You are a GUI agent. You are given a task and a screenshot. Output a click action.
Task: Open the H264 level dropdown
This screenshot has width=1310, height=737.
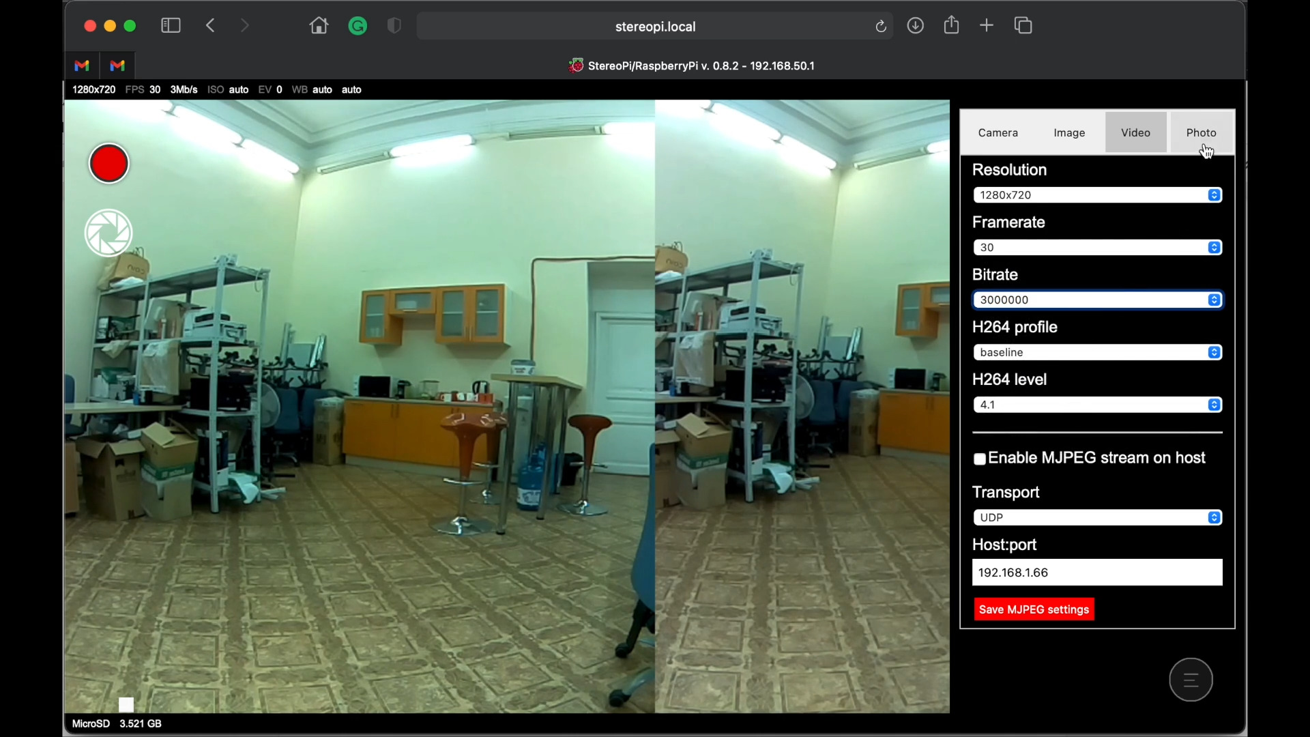[1097, 405]
